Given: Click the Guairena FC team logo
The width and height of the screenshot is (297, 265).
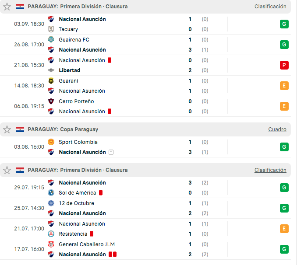Looking at the screenshot, I should pyautogui.click(x=51, y=40).
